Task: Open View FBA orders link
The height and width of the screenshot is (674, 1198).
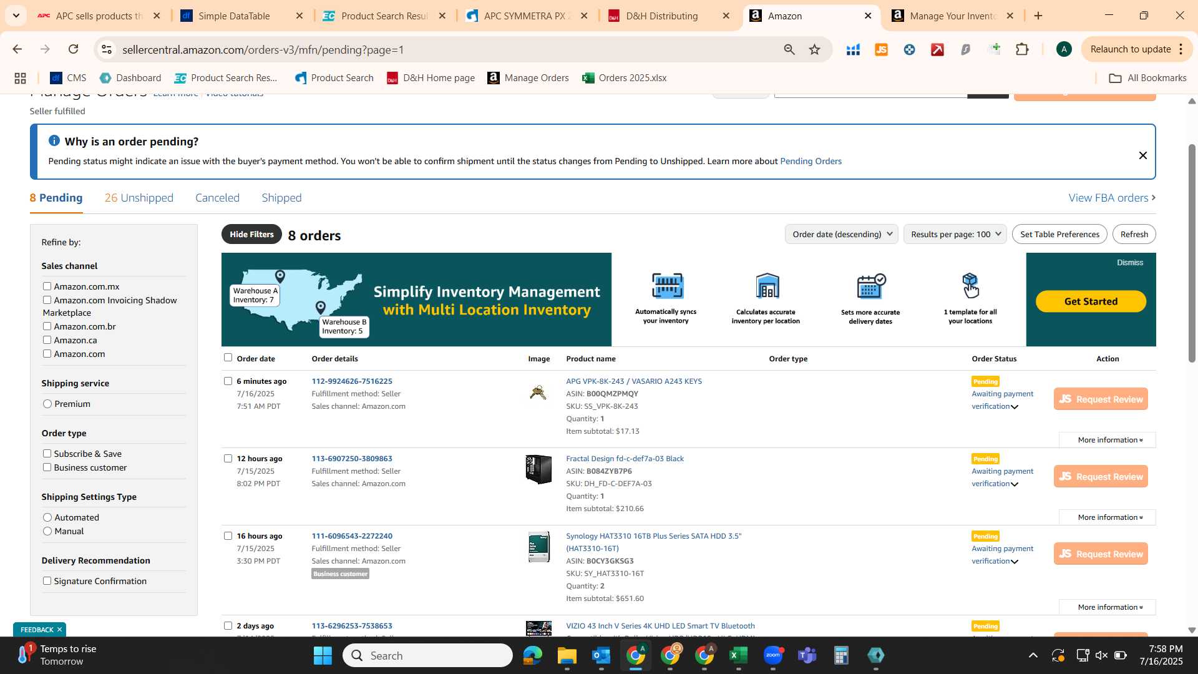Action: coord(1112,198)
